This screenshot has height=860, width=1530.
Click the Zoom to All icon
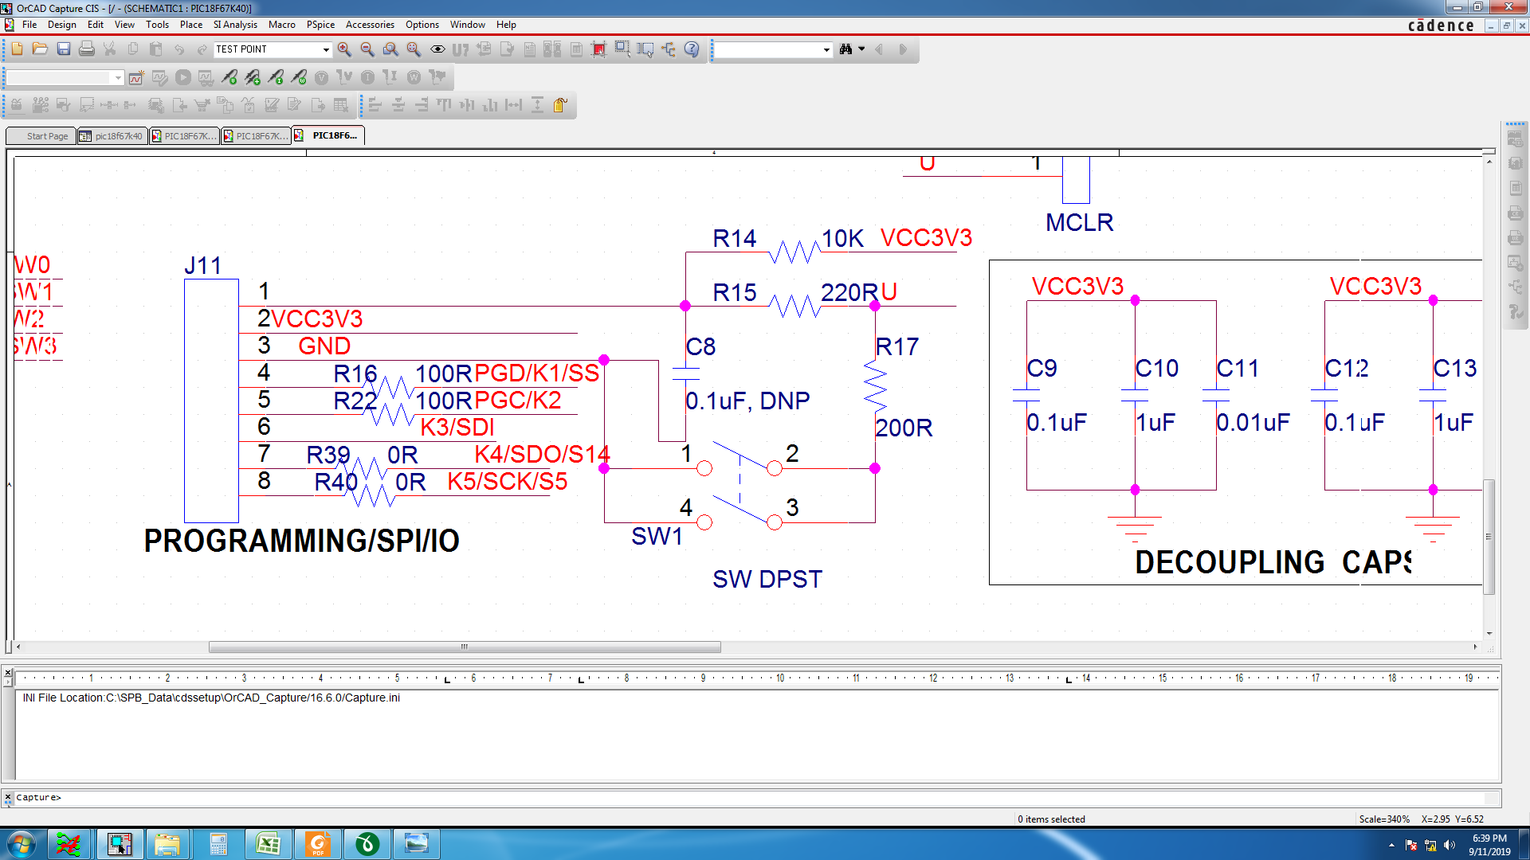coord(414,49)
